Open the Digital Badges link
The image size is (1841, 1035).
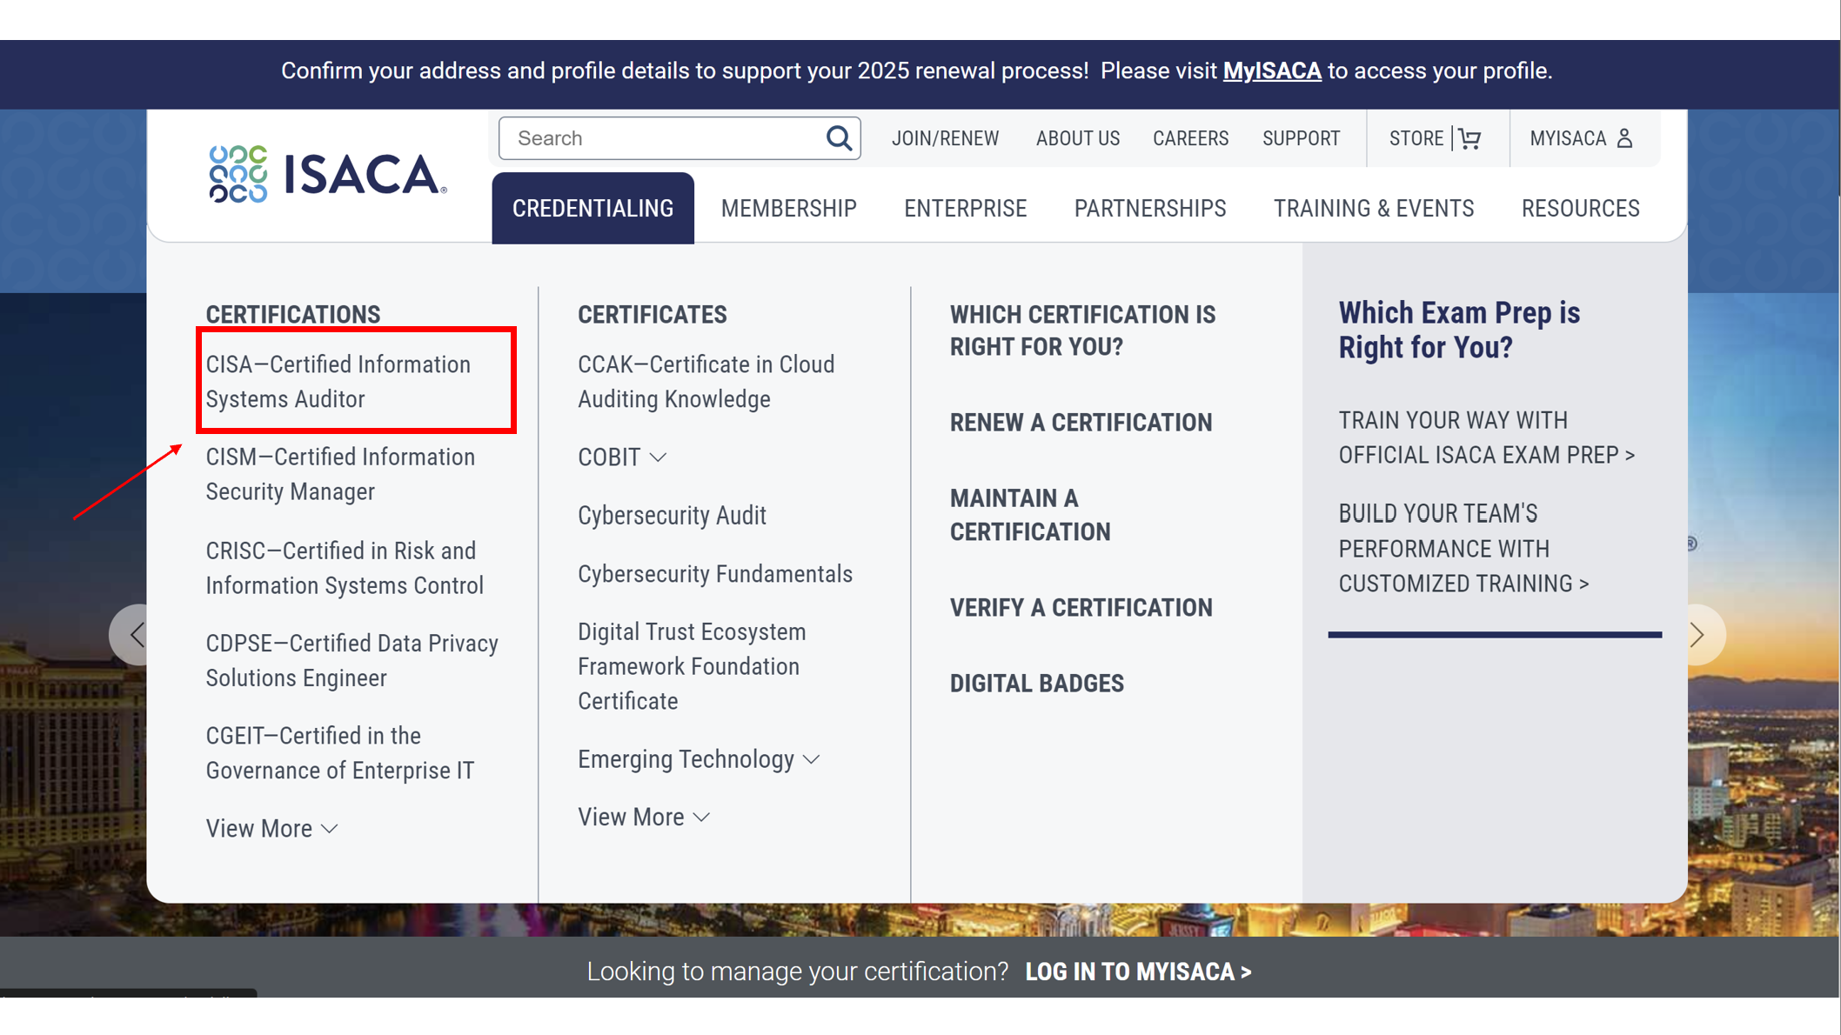point(1037,684)
